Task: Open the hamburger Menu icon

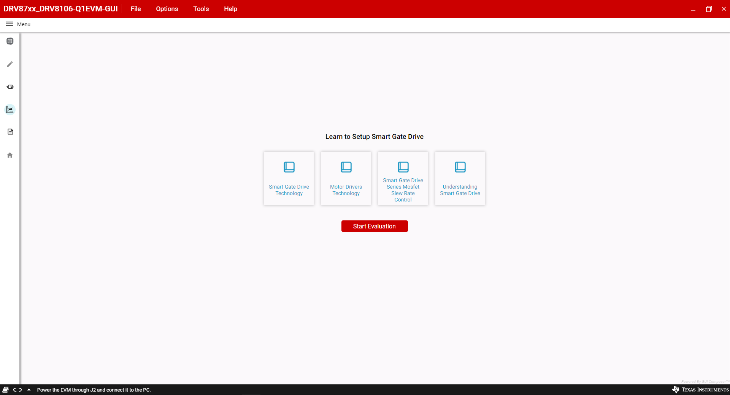Action: pos(10,24)
